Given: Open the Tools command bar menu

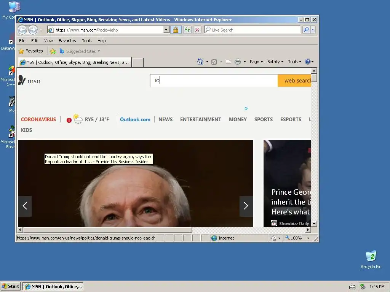Looking at the screenshot, I should [294, 62].
